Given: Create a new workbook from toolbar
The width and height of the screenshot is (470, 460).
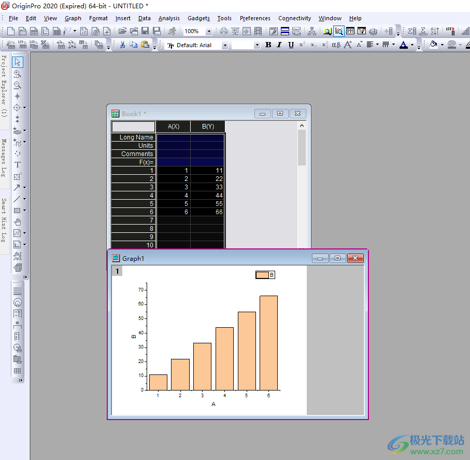Looking at the screenshot, I should [x=34, y=31].
